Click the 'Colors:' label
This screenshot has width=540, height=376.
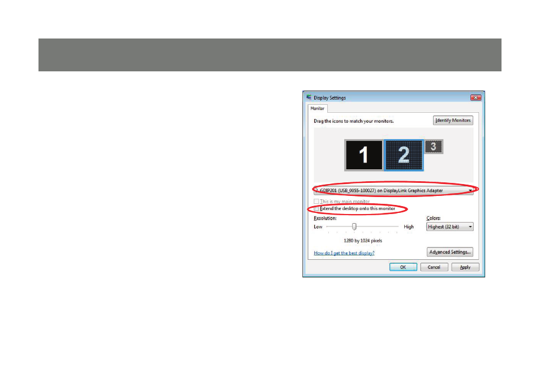pos(433,218)
